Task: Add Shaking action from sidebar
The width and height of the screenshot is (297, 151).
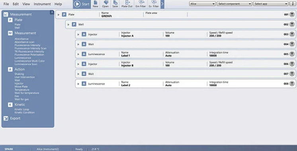Action: tap(19, 74)
